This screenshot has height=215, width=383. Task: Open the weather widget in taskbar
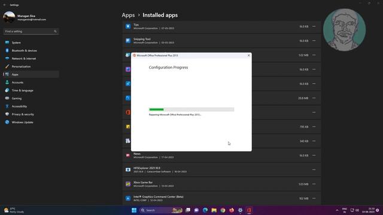pos(14,210)
